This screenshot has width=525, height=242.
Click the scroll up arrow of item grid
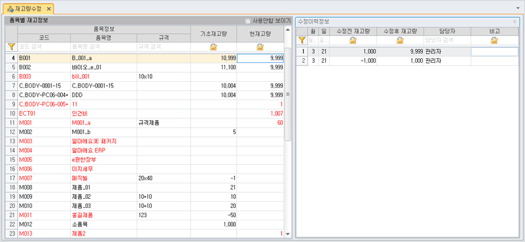(x=287, y=29)
